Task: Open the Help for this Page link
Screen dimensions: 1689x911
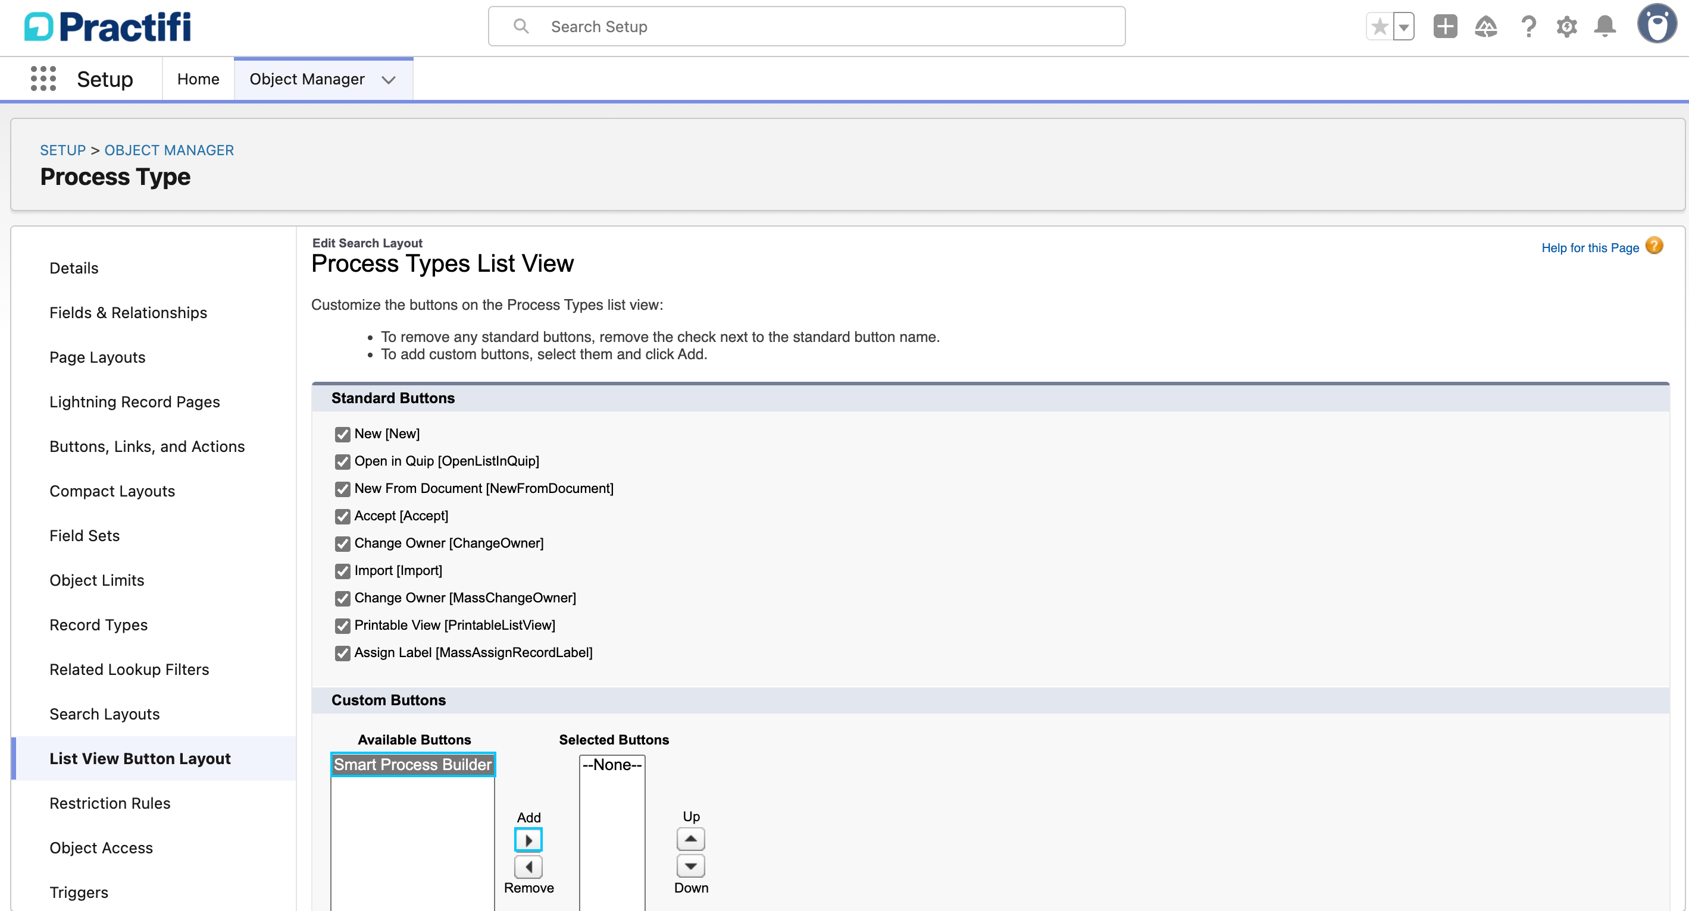Action: 1590,247
